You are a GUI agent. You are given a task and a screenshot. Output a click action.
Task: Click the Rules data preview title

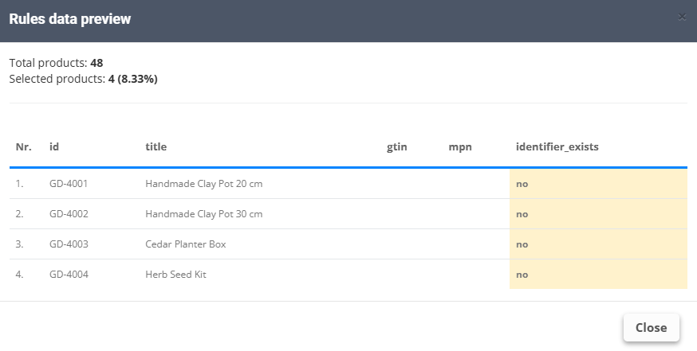pos(70,19)
